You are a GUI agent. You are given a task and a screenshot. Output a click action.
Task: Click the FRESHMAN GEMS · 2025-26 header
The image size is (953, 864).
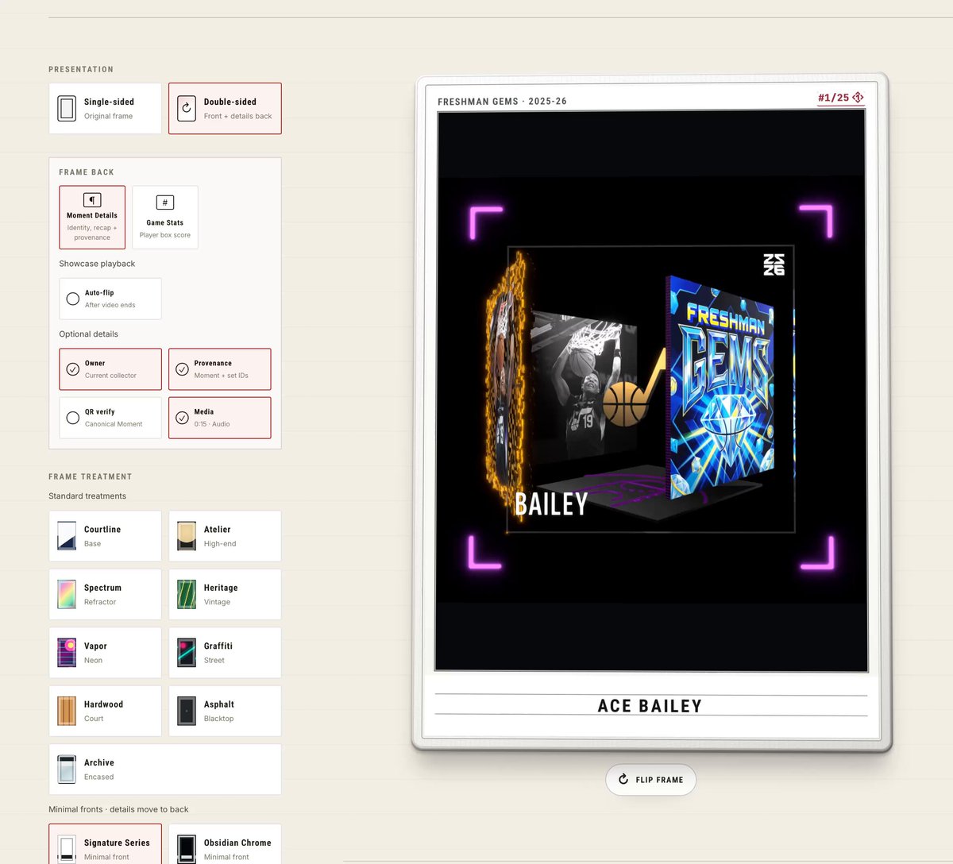click(x=502, y=102)
